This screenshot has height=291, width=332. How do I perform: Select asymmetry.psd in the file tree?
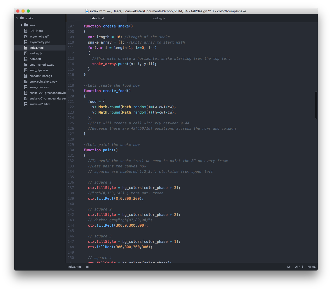[x=40, y=42]
